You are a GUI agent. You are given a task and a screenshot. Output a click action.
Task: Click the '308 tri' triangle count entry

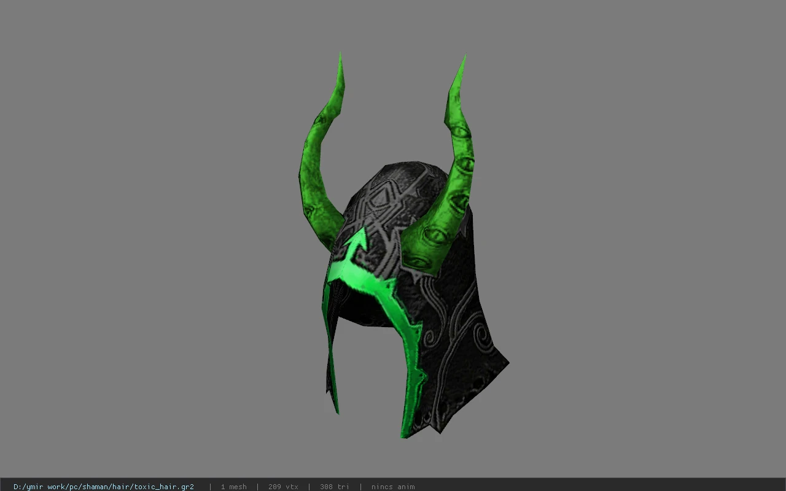pyautogui.click(x=335, y=487)
